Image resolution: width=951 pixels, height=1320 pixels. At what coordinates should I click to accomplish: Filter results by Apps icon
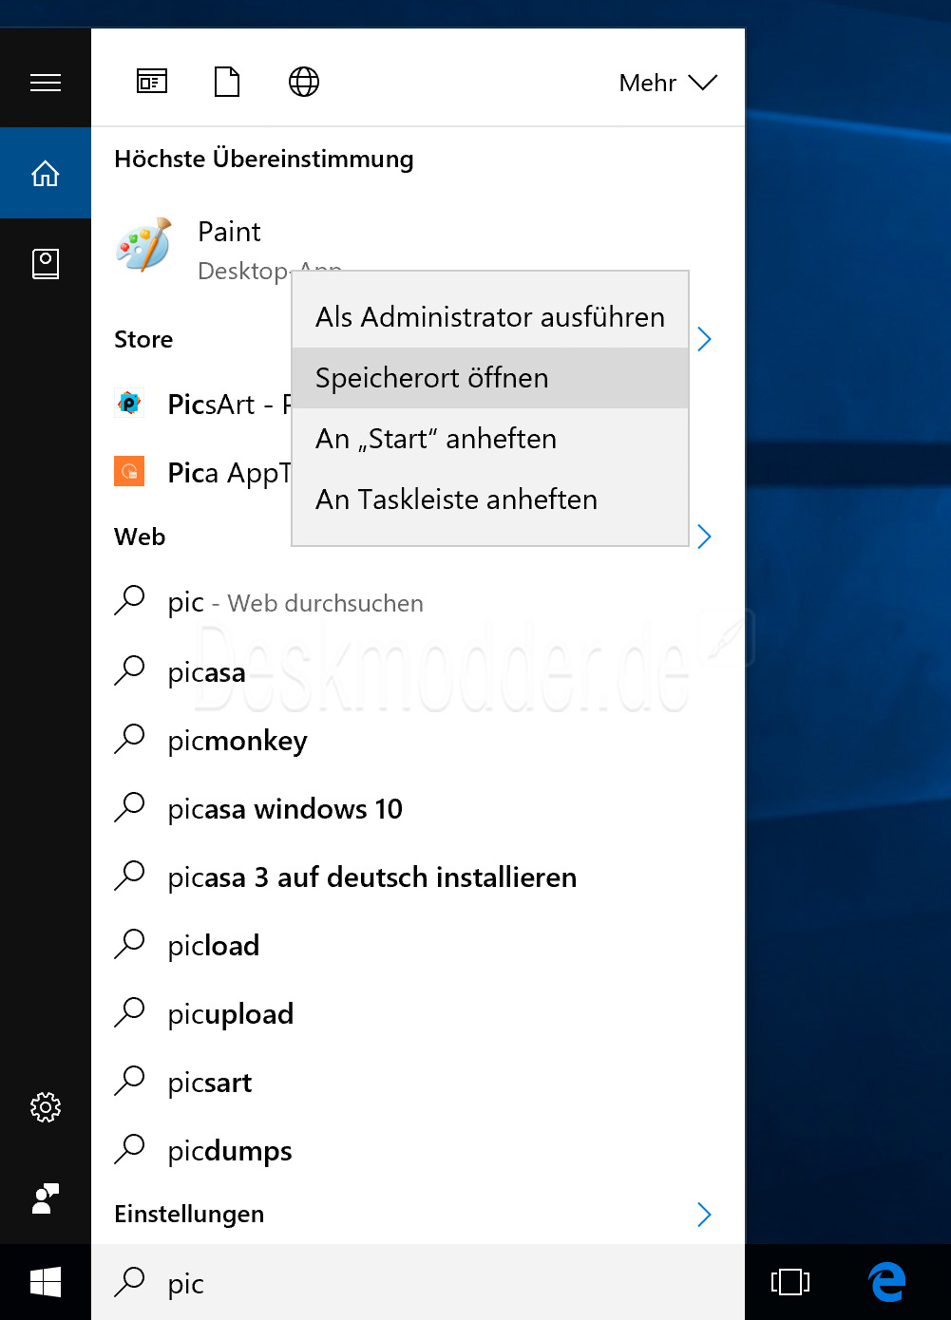click(x=152, y=83)
